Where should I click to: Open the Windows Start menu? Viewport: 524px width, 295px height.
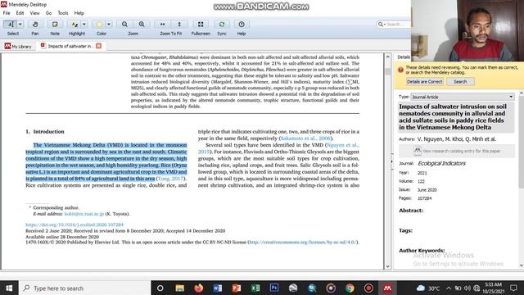(9, 288)
